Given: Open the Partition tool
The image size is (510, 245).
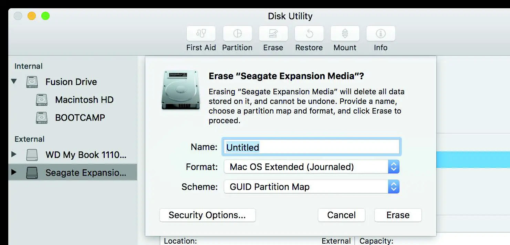Looking at the screenshot, I should click(237, 34).
